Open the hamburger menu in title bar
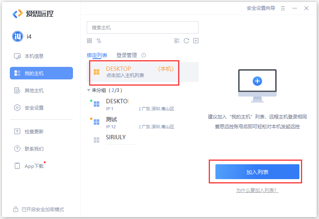This screenshot has width=319, height=219. [283, 8]
